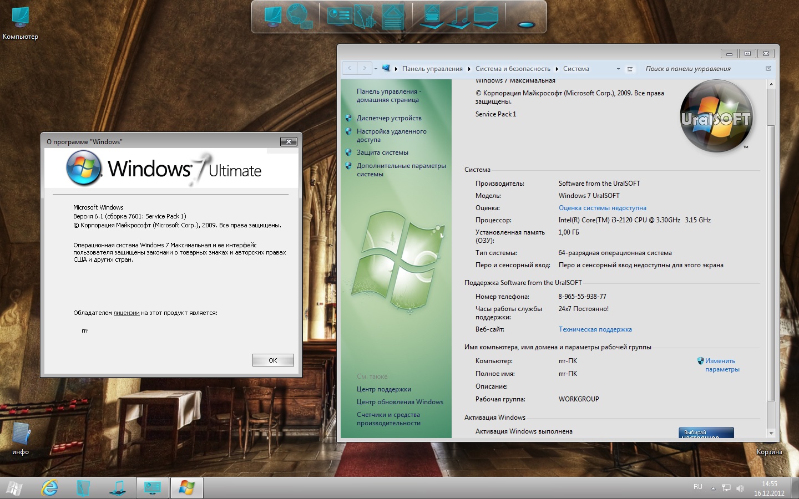Open Защита системы
This screenshot has height=499, width=799.
pyautogui.click(x=382, y=152)
